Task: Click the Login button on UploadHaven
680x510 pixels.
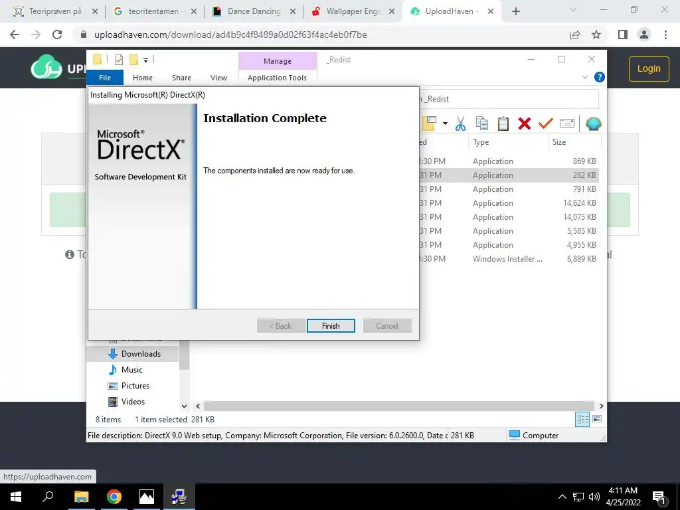Action: 649,68
